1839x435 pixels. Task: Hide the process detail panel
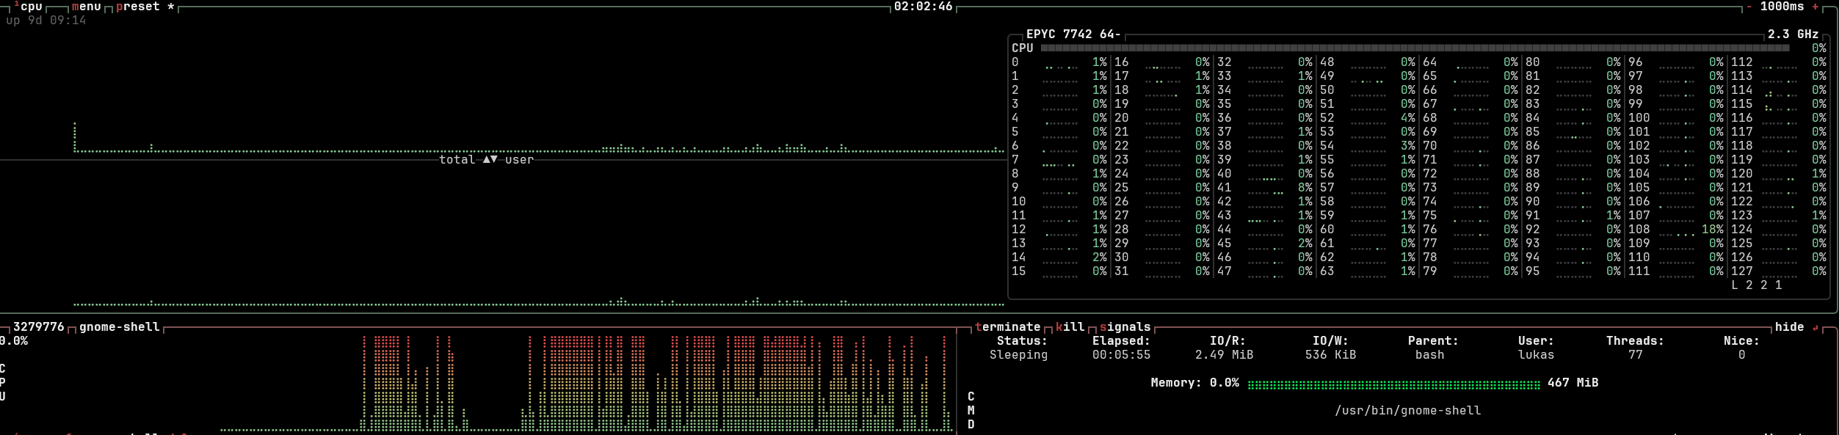coord(1789,327)
